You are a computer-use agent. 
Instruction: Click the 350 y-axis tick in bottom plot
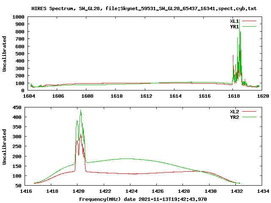coord(17,127)
